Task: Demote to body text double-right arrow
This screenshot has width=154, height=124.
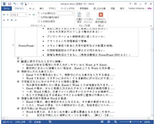Action: (x=34, y=15)
